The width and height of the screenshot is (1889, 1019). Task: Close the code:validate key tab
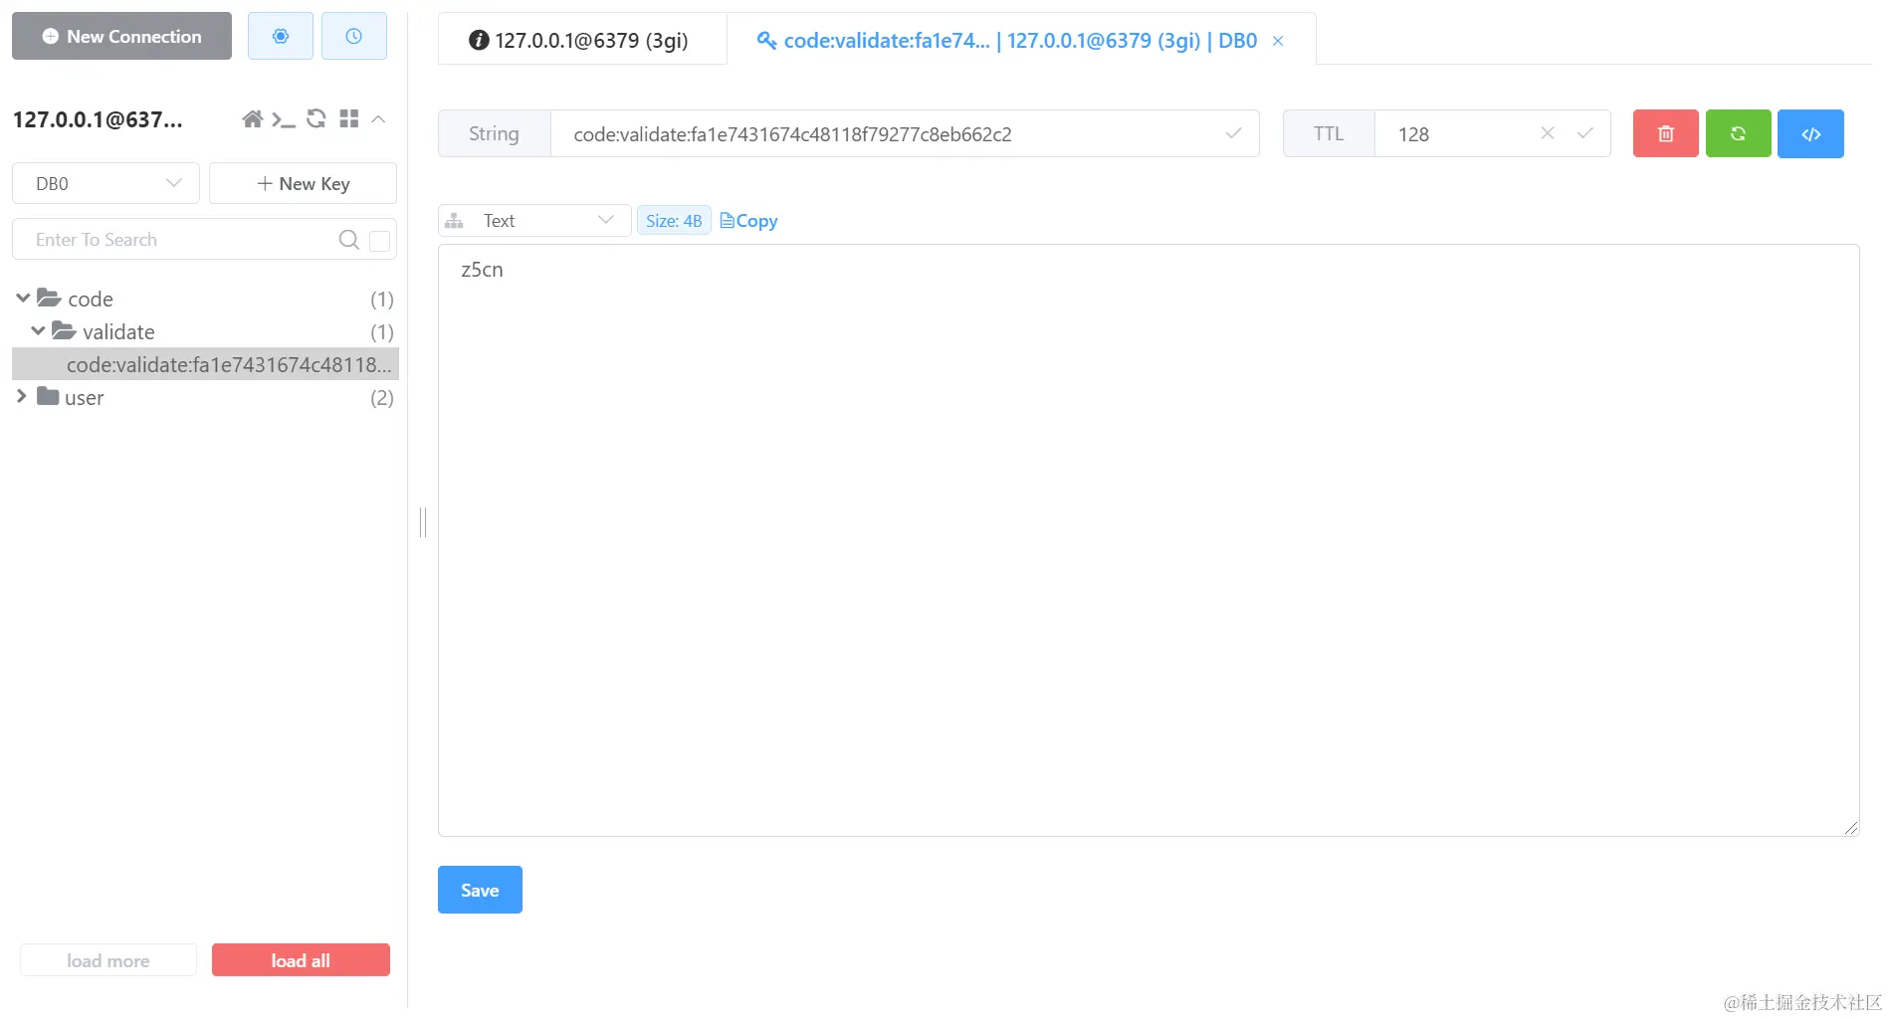pos(1278,41)
